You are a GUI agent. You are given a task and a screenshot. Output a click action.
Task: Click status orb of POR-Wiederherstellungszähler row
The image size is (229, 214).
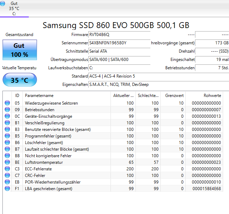pyautogui.click(x=7, y=182)
